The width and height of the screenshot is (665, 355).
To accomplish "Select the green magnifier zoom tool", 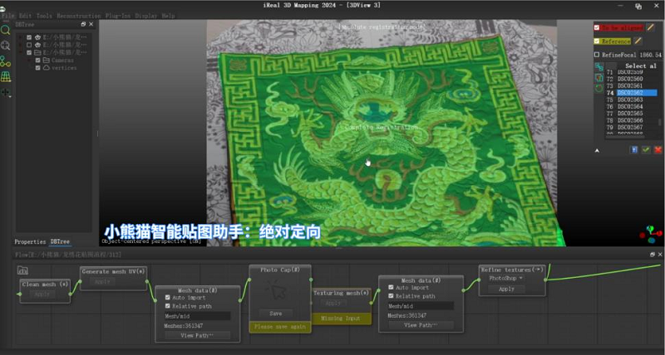I will [x=5, y=30].
